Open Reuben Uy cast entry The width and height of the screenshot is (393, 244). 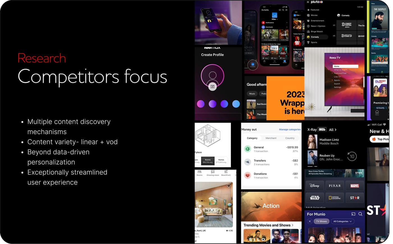pos(325,157)
